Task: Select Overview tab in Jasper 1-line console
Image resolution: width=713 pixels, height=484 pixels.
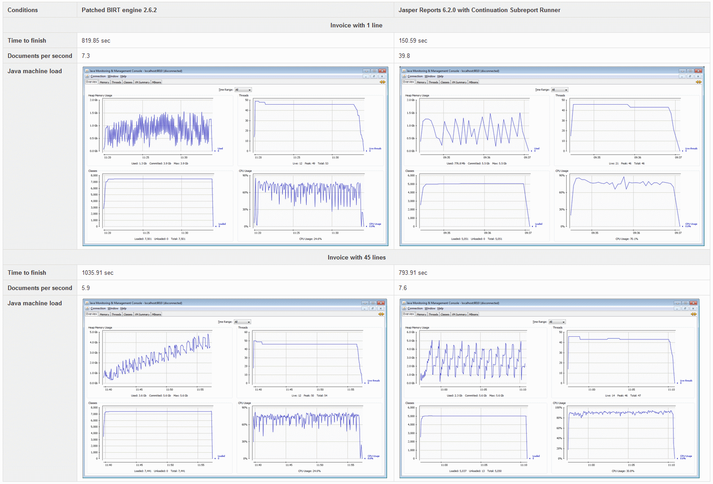Action: point(409,82)
